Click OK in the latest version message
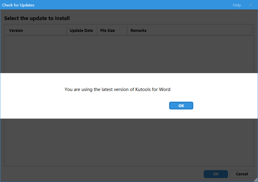 pyautogui.click(x=181, y=106)
